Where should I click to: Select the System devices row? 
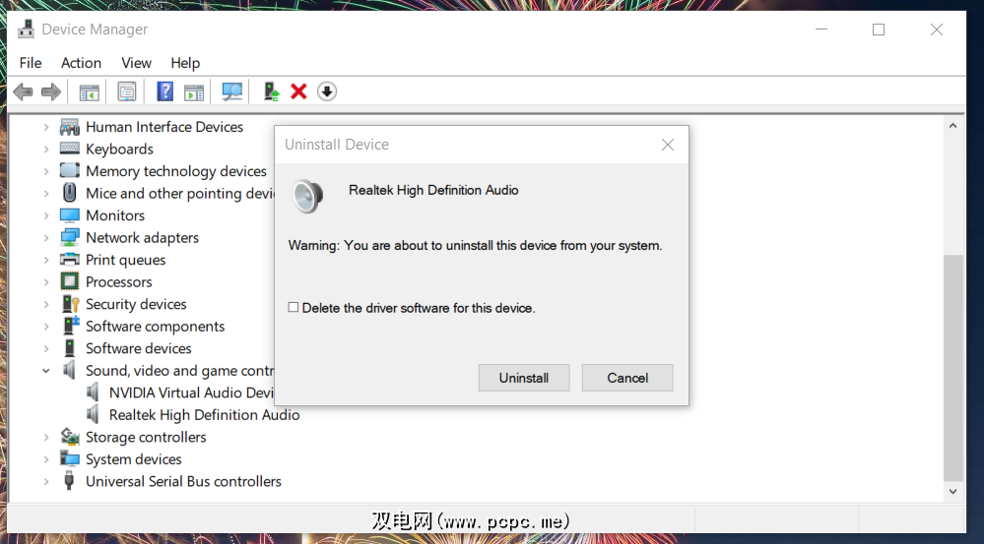(133, 459)
